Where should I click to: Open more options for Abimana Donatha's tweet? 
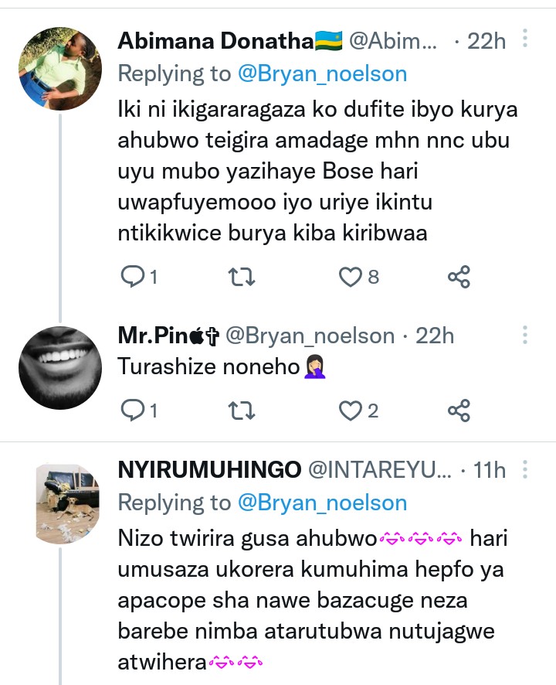point(525,38)
